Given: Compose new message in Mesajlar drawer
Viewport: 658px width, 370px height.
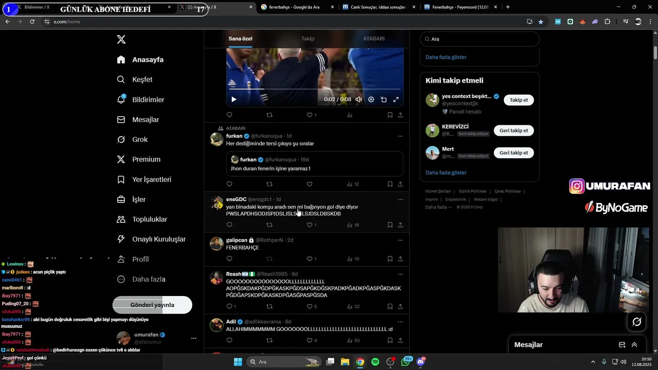Looking at the screenshot, I should point(622,345).
